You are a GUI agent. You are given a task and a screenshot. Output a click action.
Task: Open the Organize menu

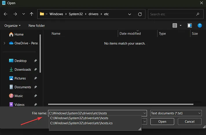click(12, 25)
